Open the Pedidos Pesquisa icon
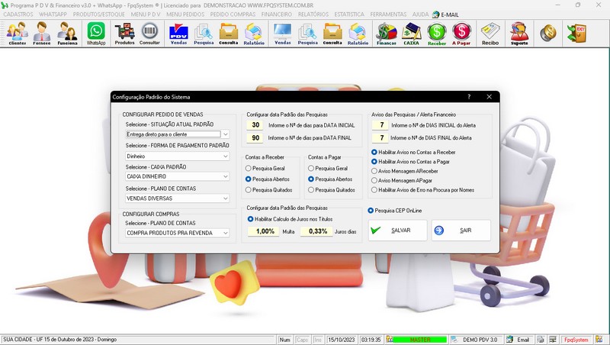Image resolution: width=610 pixels, height=345 pixels. coord(307,34)
